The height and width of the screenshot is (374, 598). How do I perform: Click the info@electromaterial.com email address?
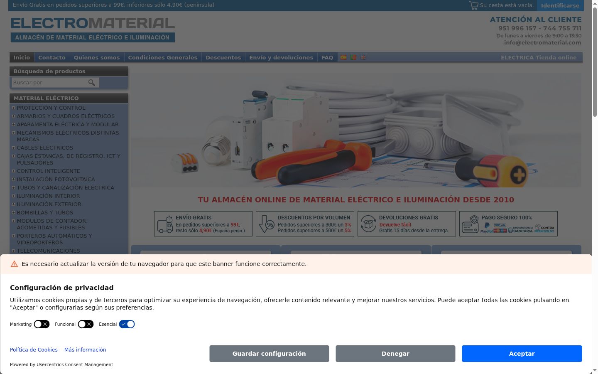543,42
